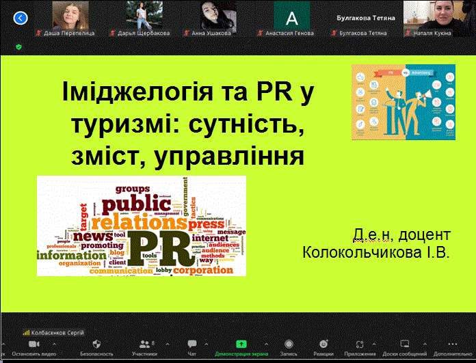Select the Булгакова Тетяна participant tile
Image resolution: width=476 pixels, height=363 pixels.
point(366,18)
